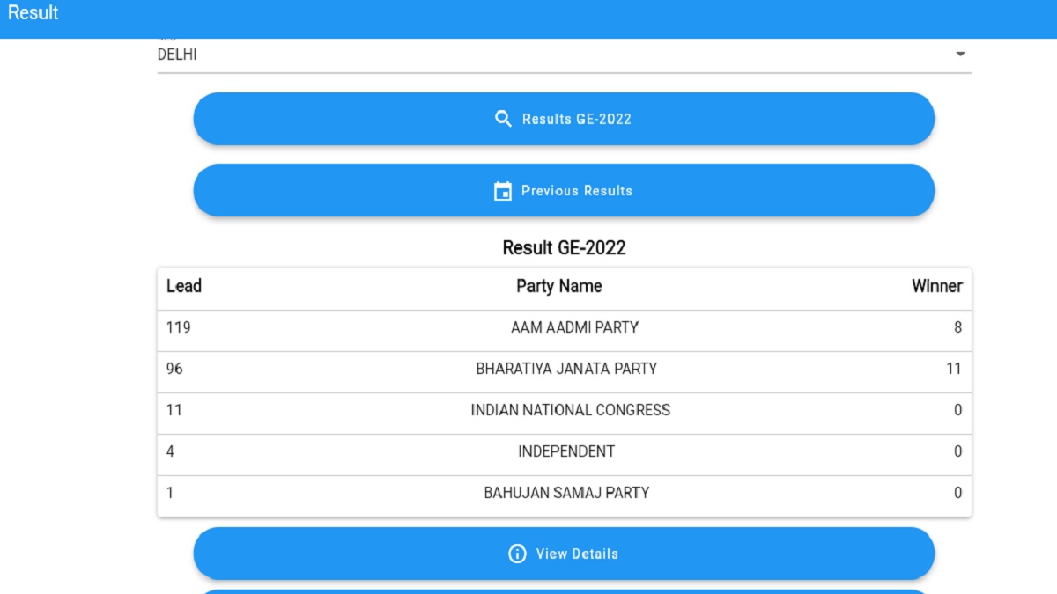Click the INDEPENDENT row in the table
Screen dimensions: 1057x594
pos(564,451)
